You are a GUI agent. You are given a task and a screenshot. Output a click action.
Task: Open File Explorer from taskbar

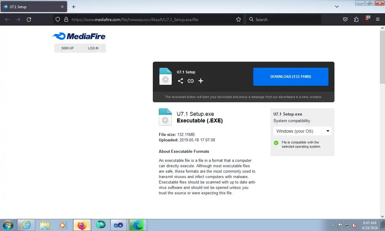[45, 225]
